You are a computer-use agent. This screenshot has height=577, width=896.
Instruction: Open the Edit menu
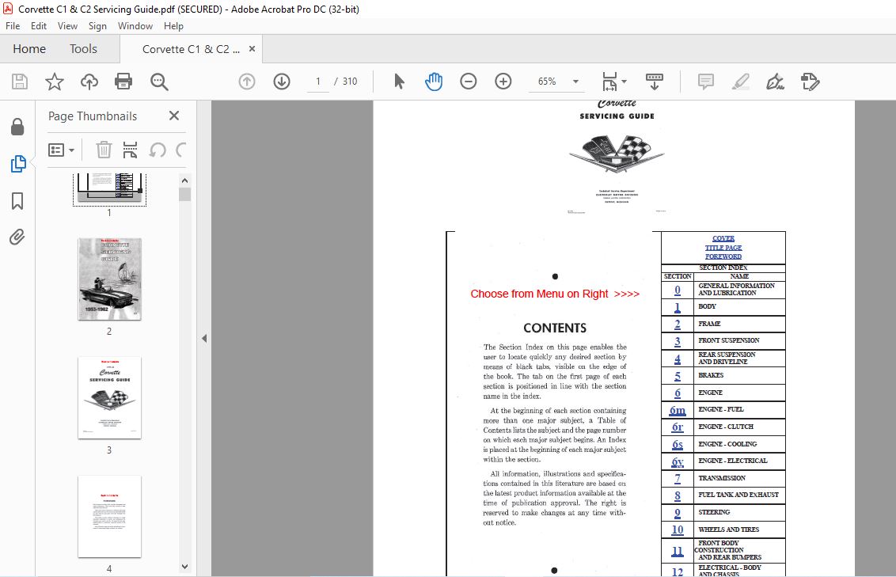[39, 25]
